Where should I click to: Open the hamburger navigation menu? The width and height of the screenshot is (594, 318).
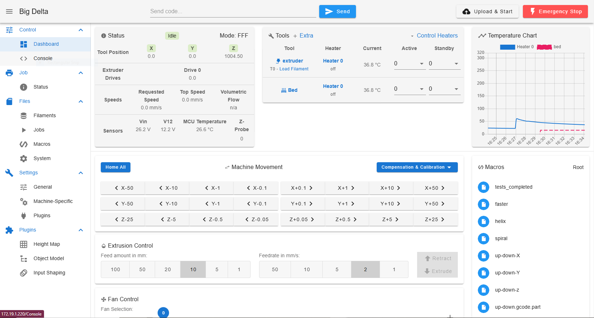pos(9,11)
